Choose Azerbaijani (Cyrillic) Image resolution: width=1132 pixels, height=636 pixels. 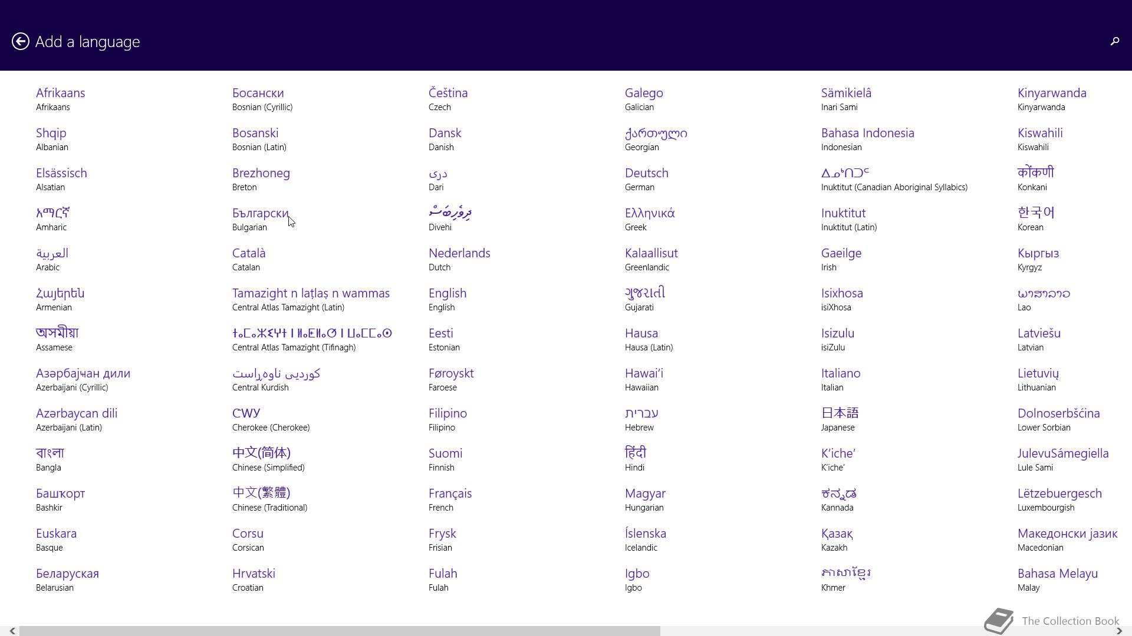(x=83, y=380)
